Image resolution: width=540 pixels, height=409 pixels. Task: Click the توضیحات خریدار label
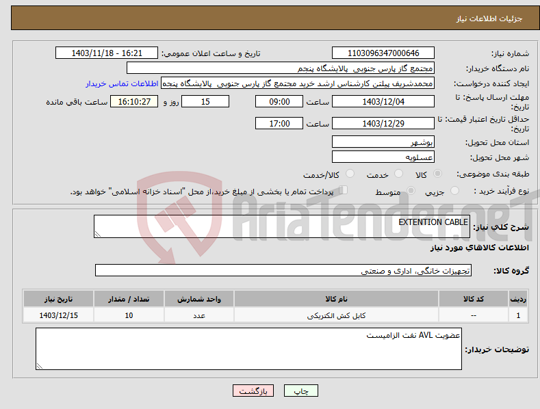[497, 349]
